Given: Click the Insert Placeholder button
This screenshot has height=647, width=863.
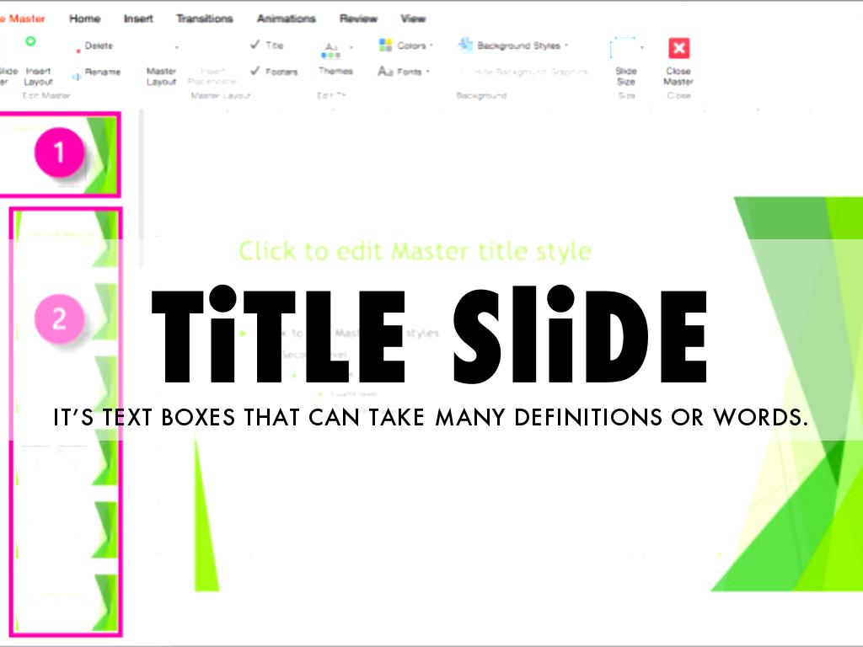Looking at the screenshot, I should pyautogui.click(x=212, y=76).
